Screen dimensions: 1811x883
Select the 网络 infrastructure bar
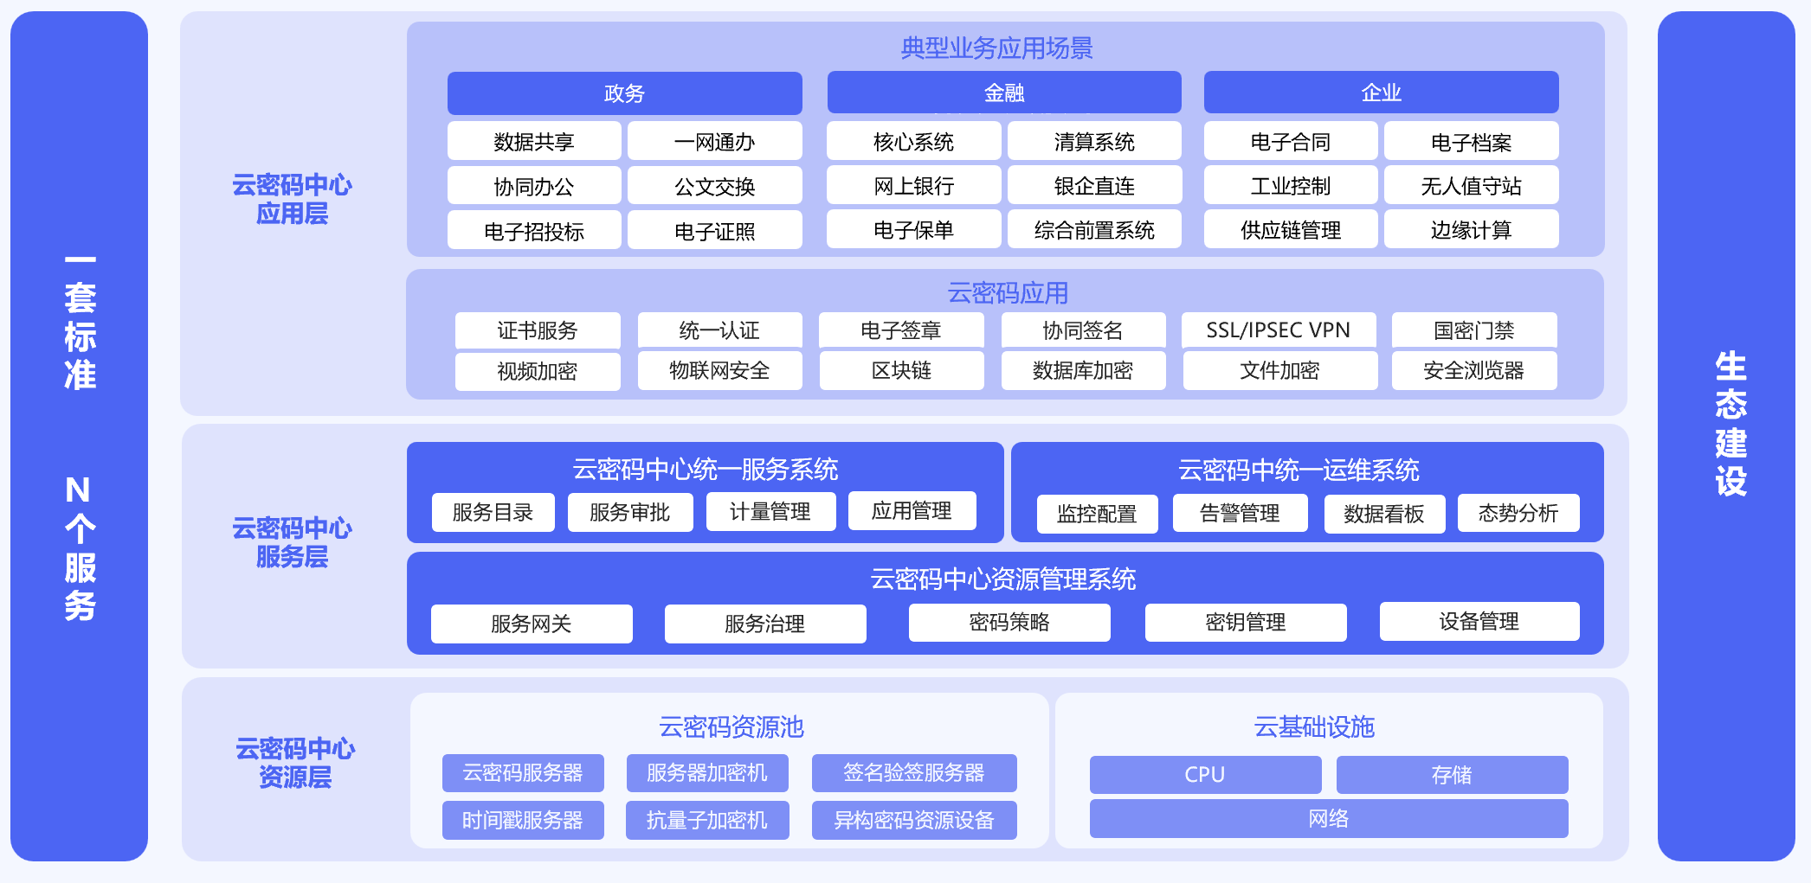[1328, 818]
